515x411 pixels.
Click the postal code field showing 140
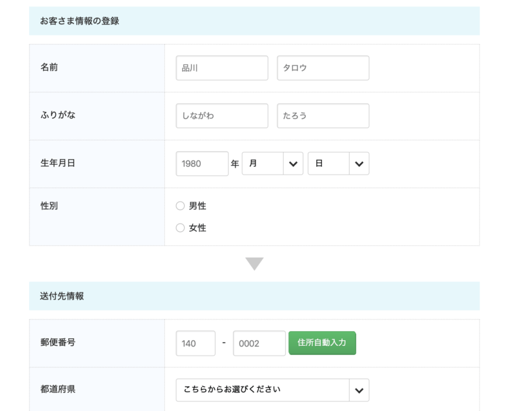[x=195, y=343]
